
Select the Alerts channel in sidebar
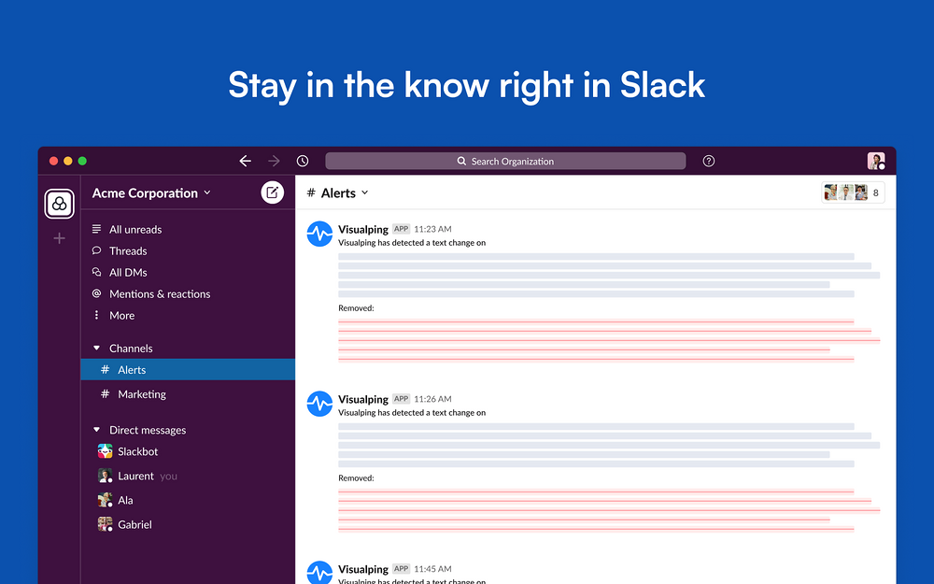(x=188, y=369)
